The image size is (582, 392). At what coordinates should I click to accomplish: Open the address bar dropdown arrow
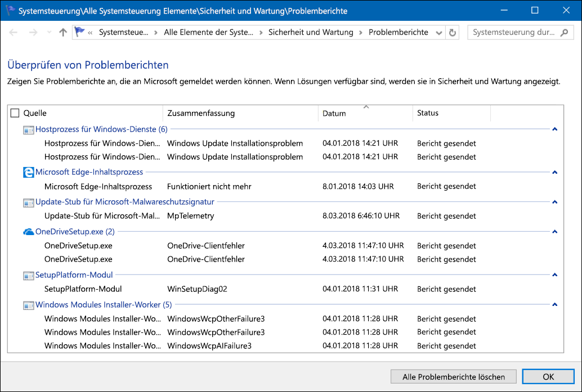(440, 32)
